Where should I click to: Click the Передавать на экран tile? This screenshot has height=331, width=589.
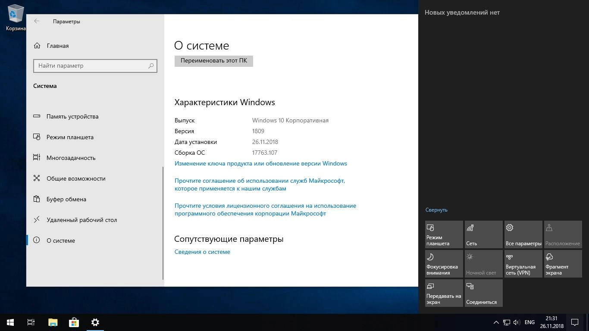[x=444, y=293]
